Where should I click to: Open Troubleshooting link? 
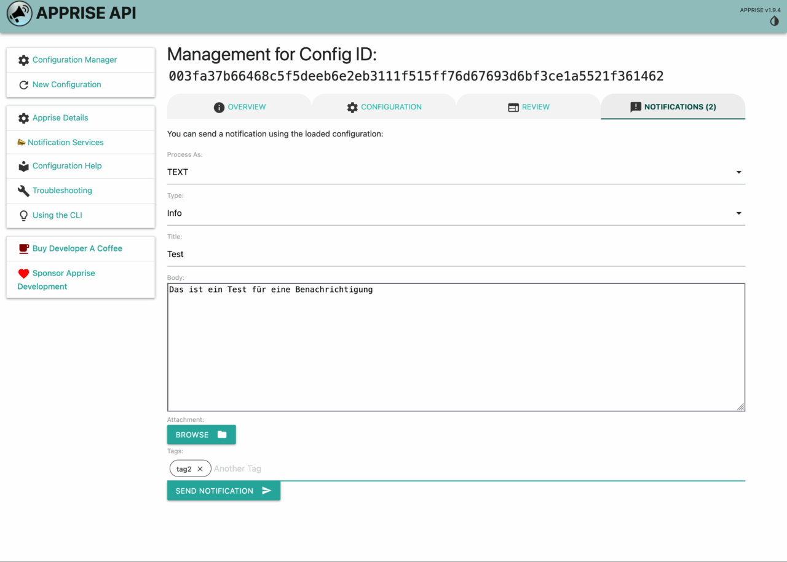(62, 190)
